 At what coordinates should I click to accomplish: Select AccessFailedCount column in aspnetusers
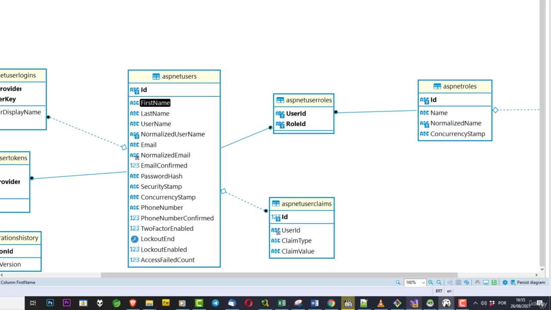tap(167, 260)
